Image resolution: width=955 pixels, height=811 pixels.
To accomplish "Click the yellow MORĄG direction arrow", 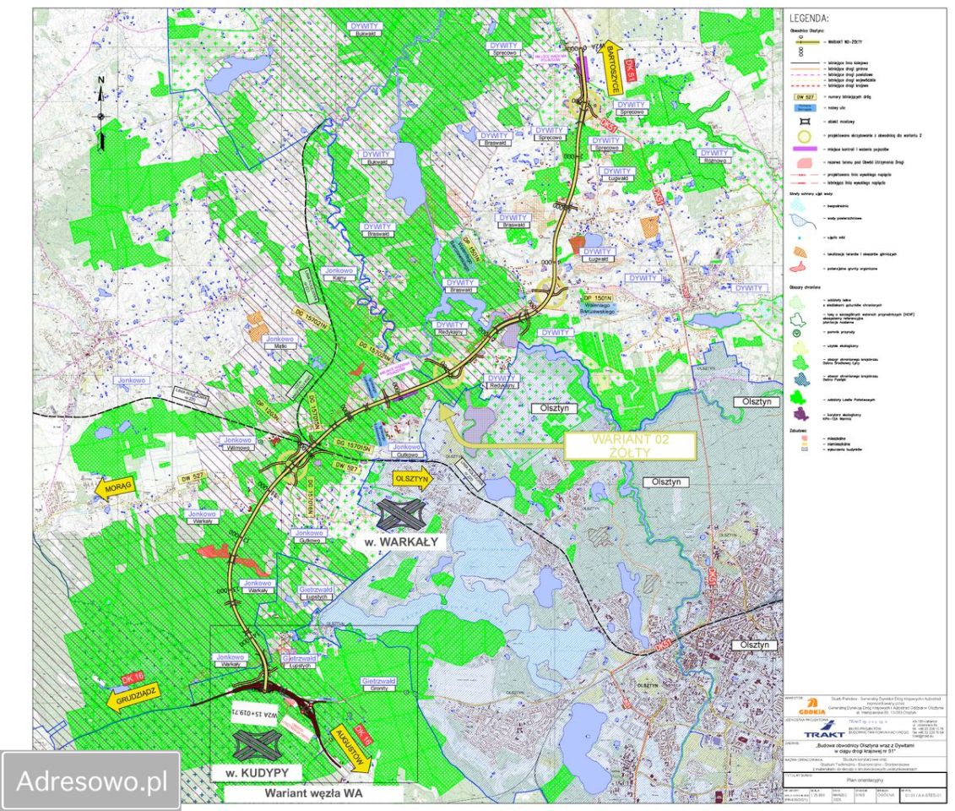I will tap(115, 488).
